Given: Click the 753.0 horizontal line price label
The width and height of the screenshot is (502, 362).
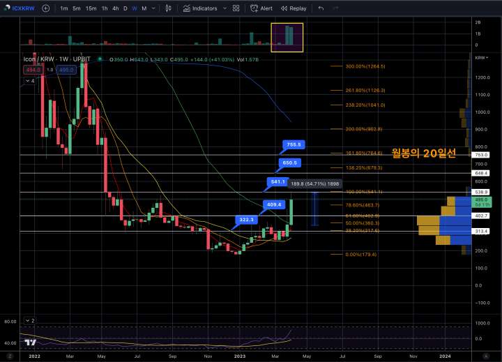Looking at the screenshot, I should pos(481,155).
